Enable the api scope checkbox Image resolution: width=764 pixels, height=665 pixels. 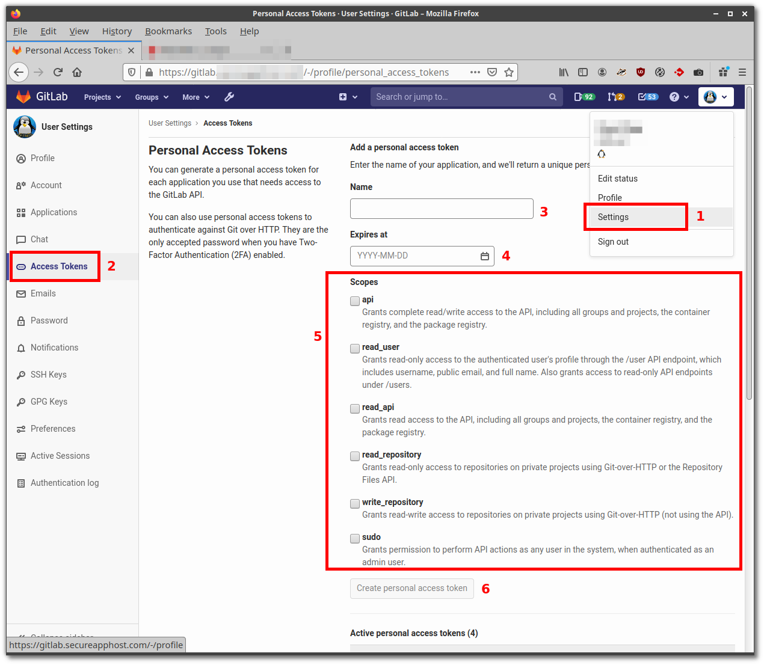(354, 301)
